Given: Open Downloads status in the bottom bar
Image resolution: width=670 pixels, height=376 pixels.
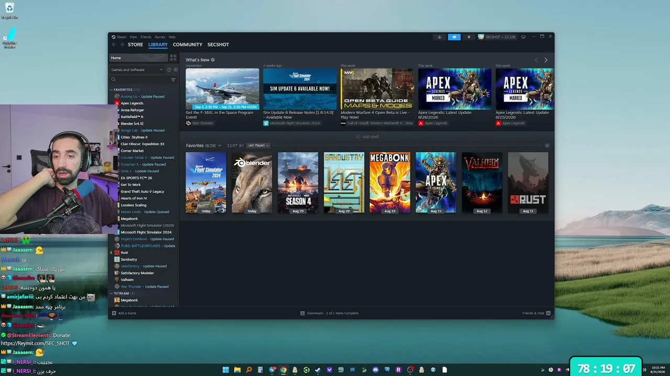Looking at the screenshot, I should 333,313.
